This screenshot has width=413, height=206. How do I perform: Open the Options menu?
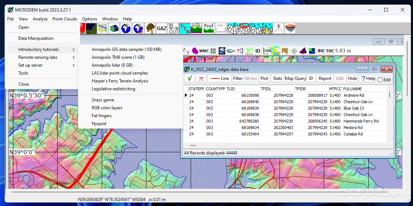point(90,19)
